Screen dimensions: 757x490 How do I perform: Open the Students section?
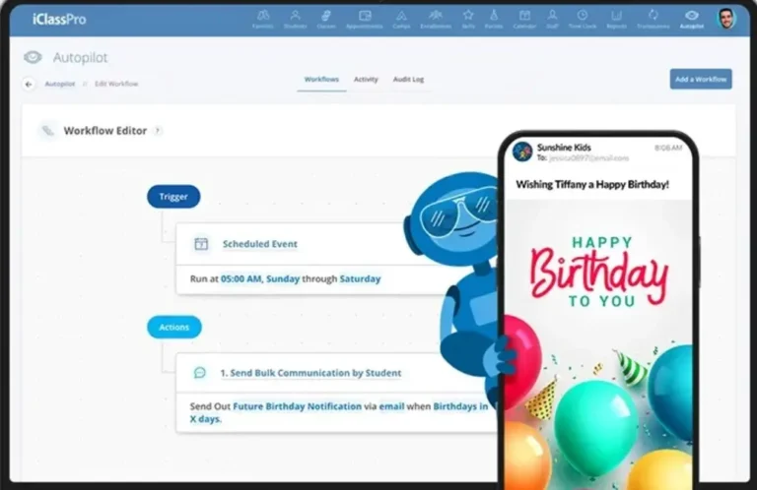point(295,20)
